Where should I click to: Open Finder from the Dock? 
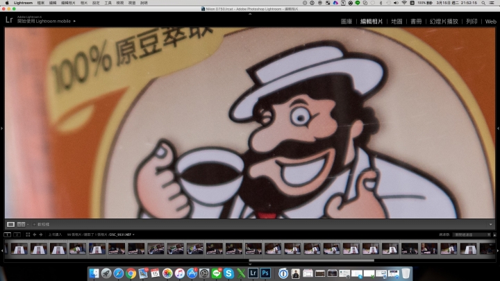coord(94,273)
